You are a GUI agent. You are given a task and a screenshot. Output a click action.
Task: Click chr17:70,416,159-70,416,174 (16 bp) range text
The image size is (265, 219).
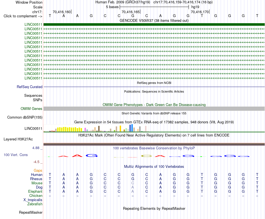pos(183,2)
